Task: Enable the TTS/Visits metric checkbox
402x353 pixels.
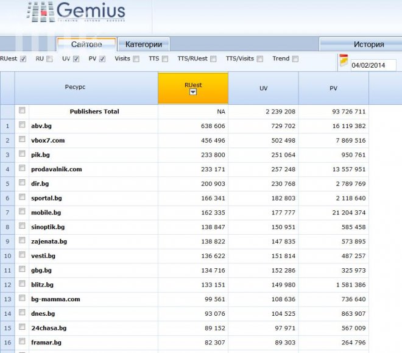Action: (260, 59)
